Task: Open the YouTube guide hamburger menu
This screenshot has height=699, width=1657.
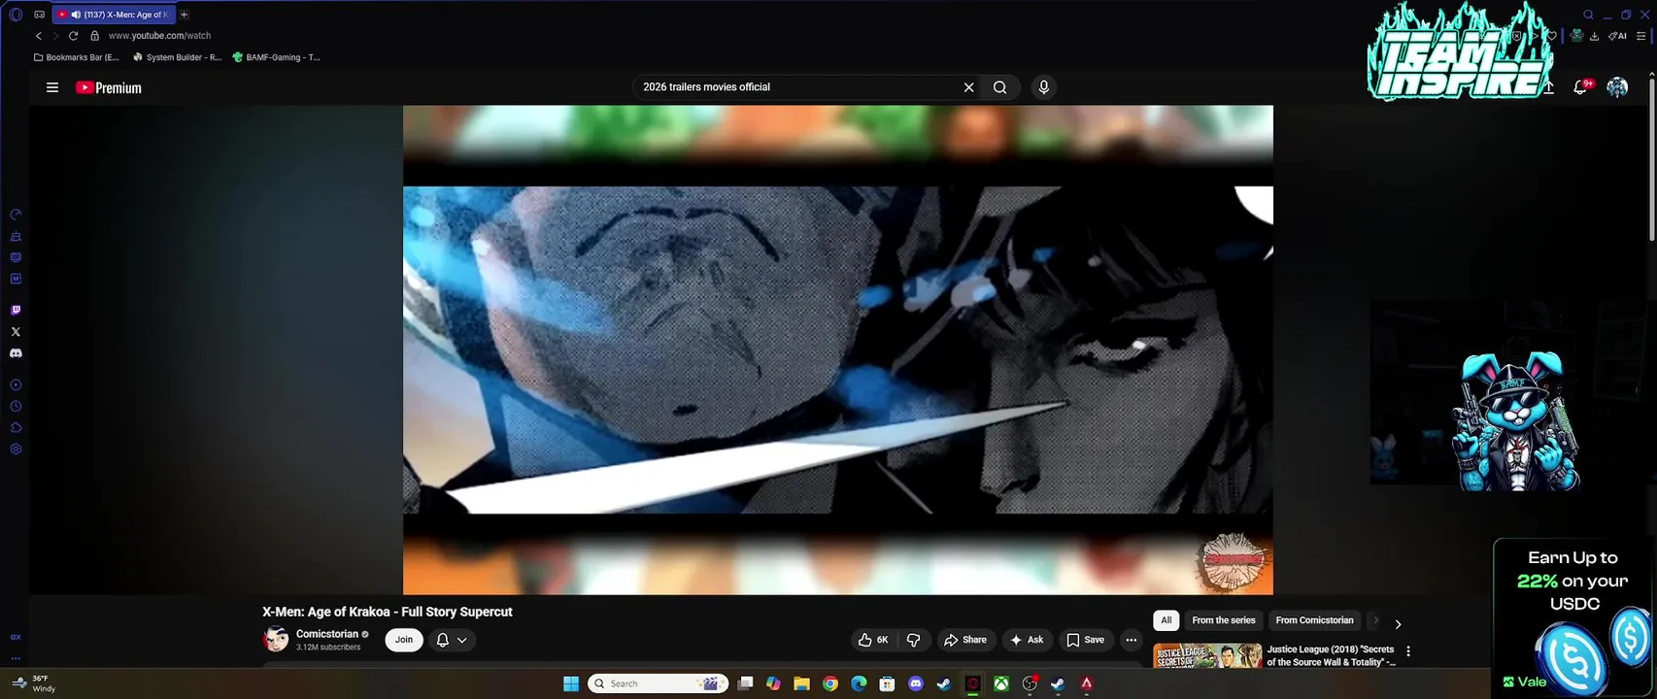Action: [52, 87]
